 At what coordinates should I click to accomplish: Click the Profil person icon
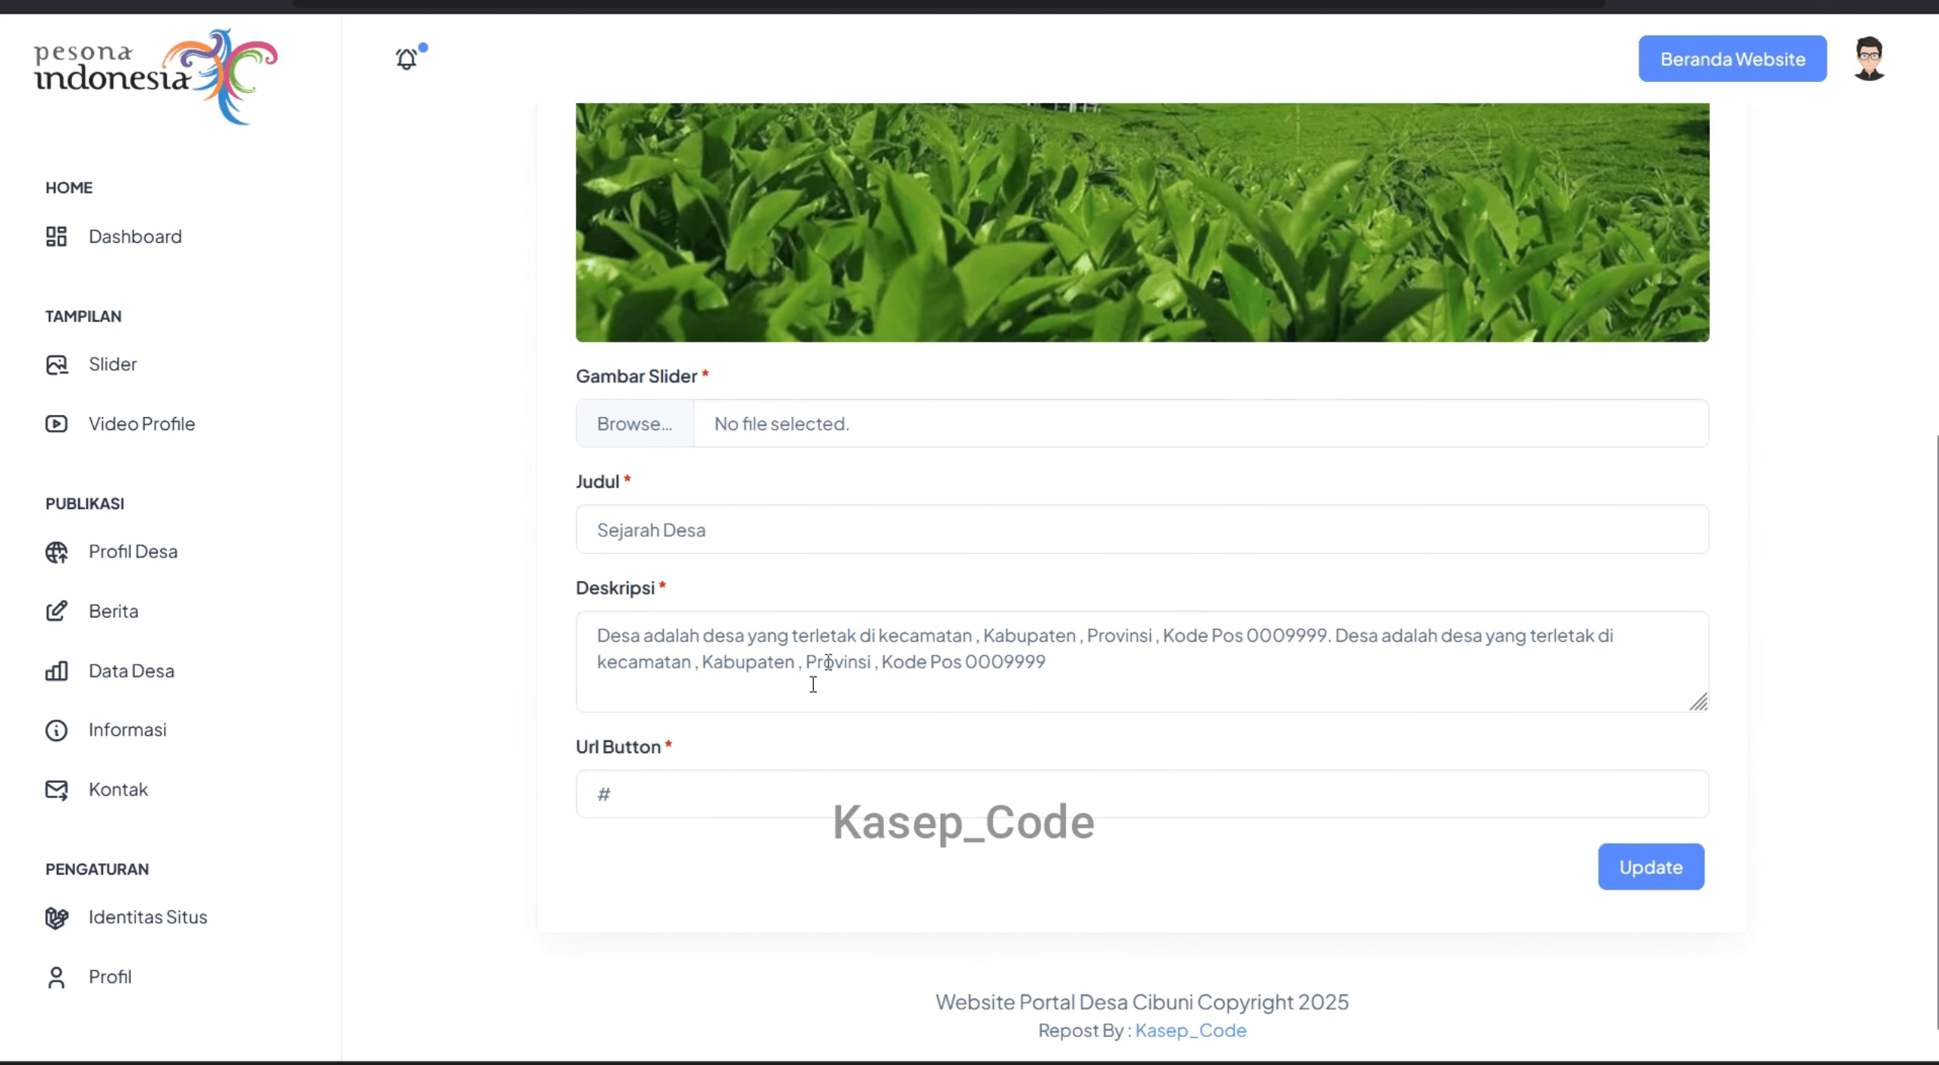(x=56, y=978)
